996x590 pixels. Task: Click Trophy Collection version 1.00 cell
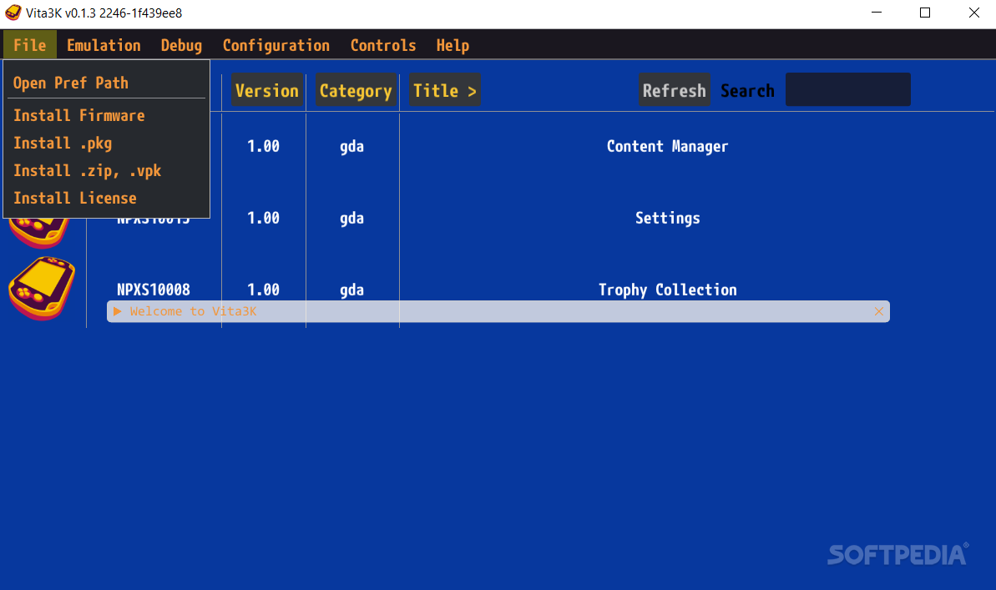coord(263,290)
